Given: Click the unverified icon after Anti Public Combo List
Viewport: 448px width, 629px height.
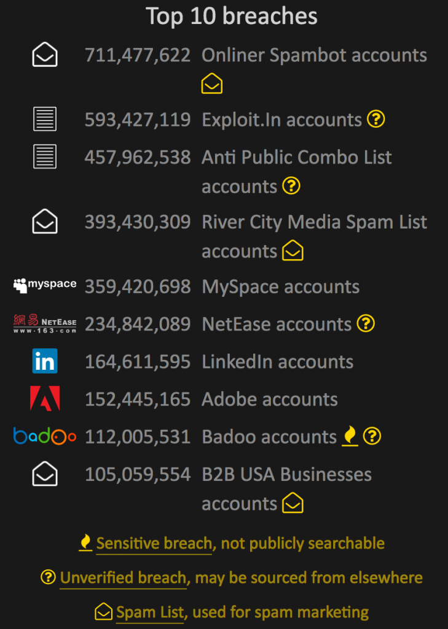Looking at the screenshot, I should pyautogui.click(x=291, y=186).
